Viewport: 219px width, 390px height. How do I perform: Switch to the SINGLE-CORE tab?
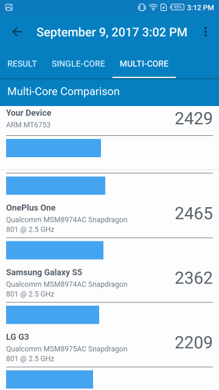pyautogui.click(x=78, y=64)
